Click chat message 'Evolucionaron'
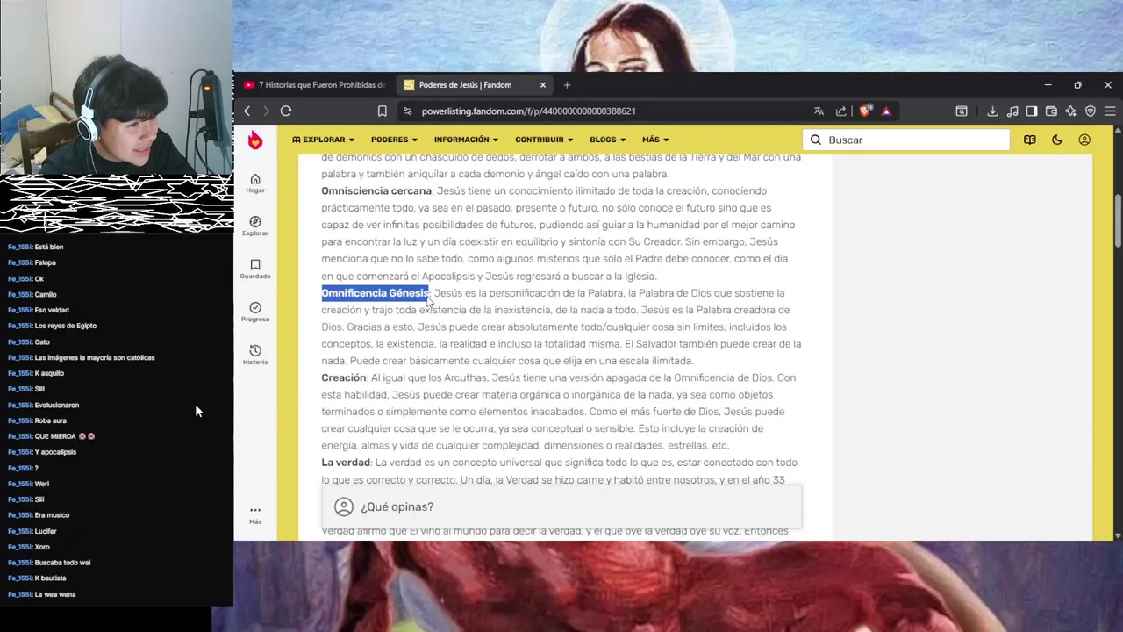Screen dimensions: 1123x632 coord(57,405)
